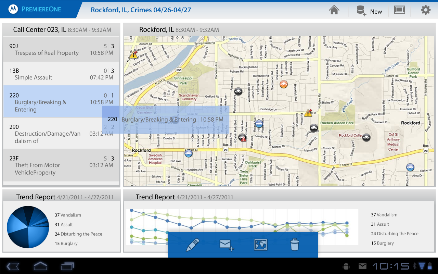Show incident on map icon
Viewport: 438px width, 274px height.
pyautogui.click(x=261, y=245)
